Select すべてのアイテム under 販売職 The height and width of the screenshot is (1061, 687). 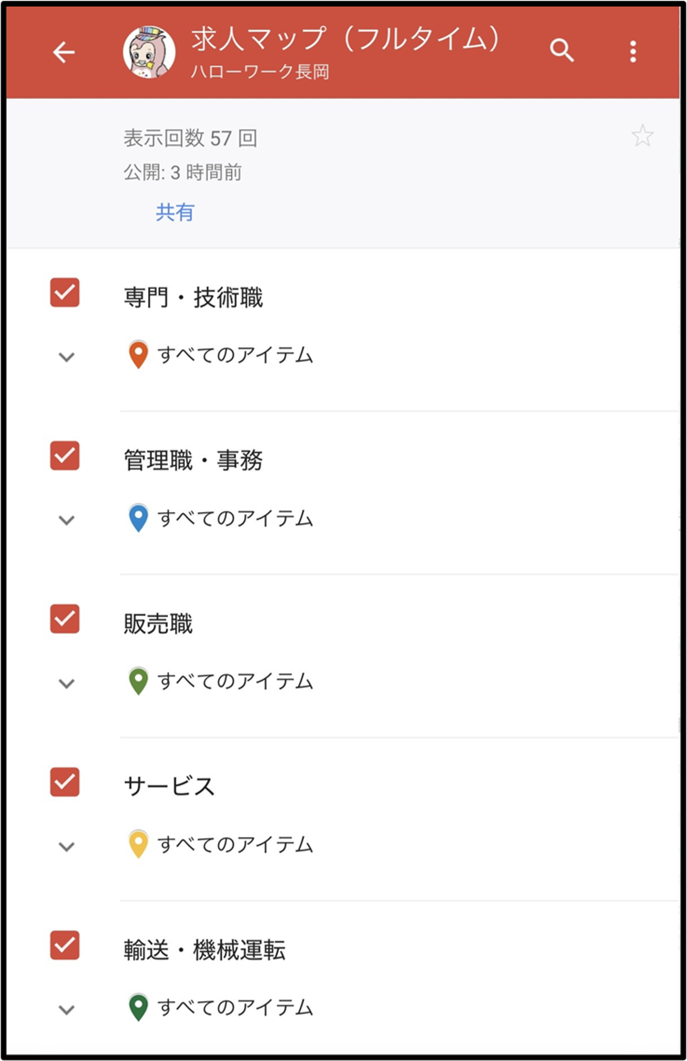pyautogui.click(x=235, y=681)
